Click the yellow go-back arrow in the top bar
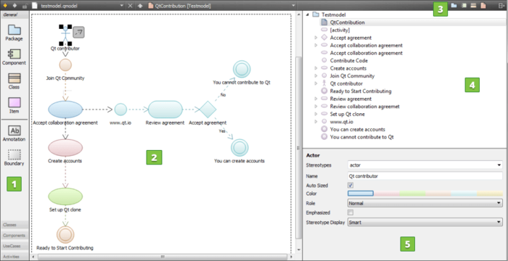 point(5,6)
